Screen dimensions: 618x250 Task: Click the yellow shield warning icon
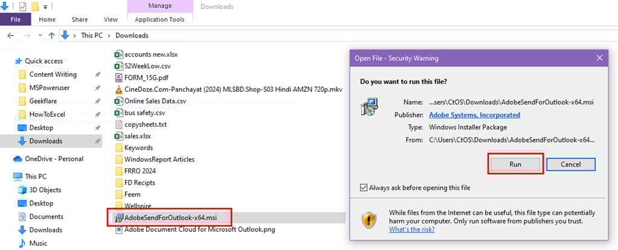click(369, 221)
